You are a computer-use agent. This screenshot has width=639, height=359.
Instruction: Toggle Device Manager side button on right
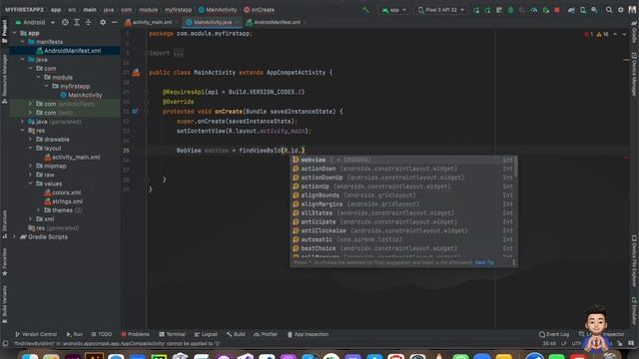[x=634, y=75]
